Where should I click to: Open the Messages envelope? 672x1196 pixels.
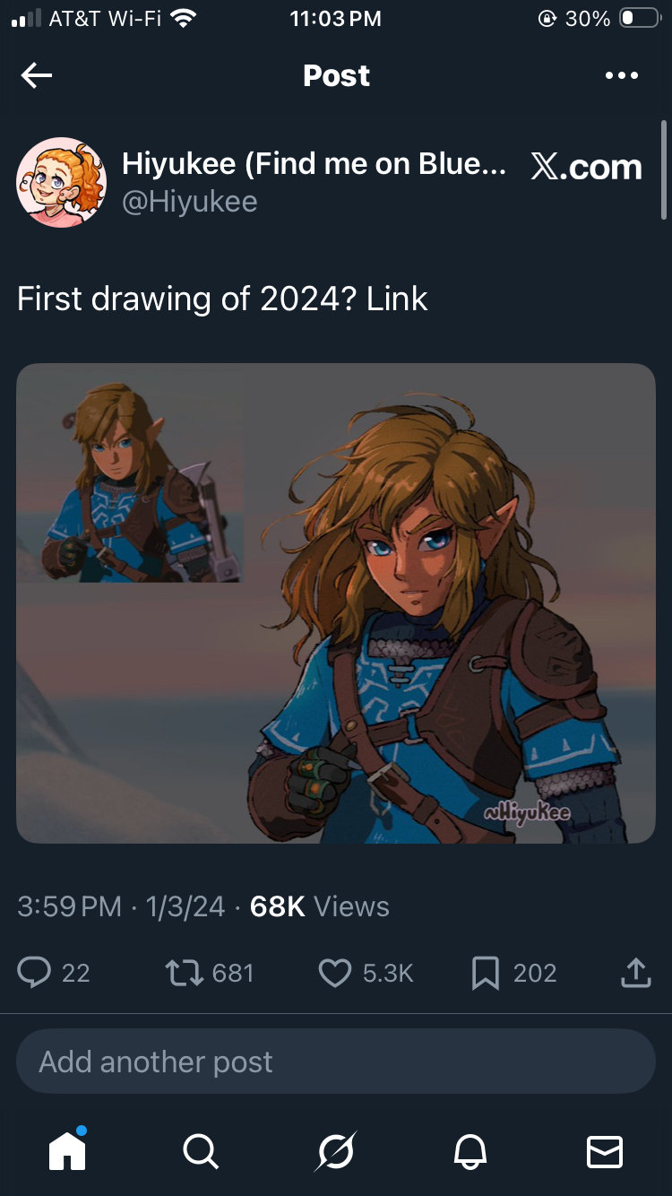coord(605,1150)
